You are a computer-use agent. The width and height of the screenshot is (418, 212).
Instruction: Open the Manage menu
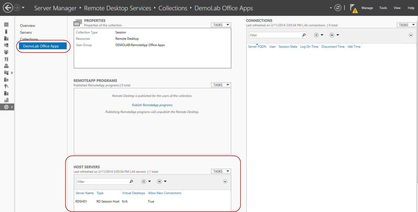367,8
